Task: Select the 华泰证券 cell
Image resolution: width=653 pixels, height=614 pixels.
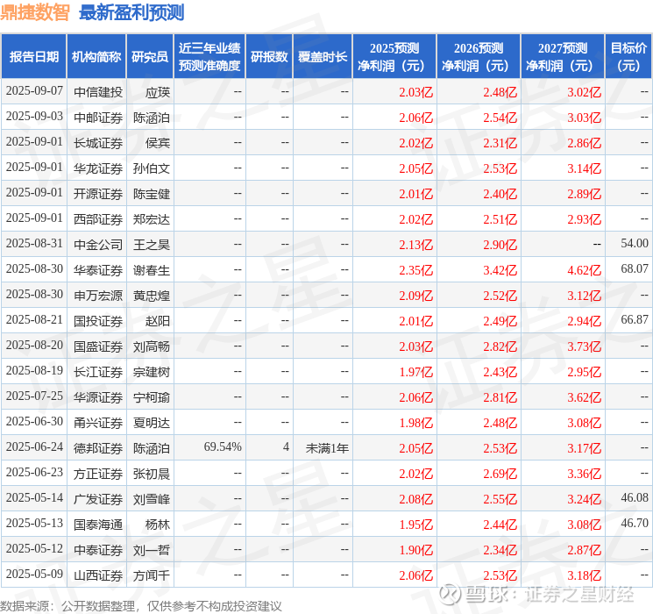Action: click(98, 270)
